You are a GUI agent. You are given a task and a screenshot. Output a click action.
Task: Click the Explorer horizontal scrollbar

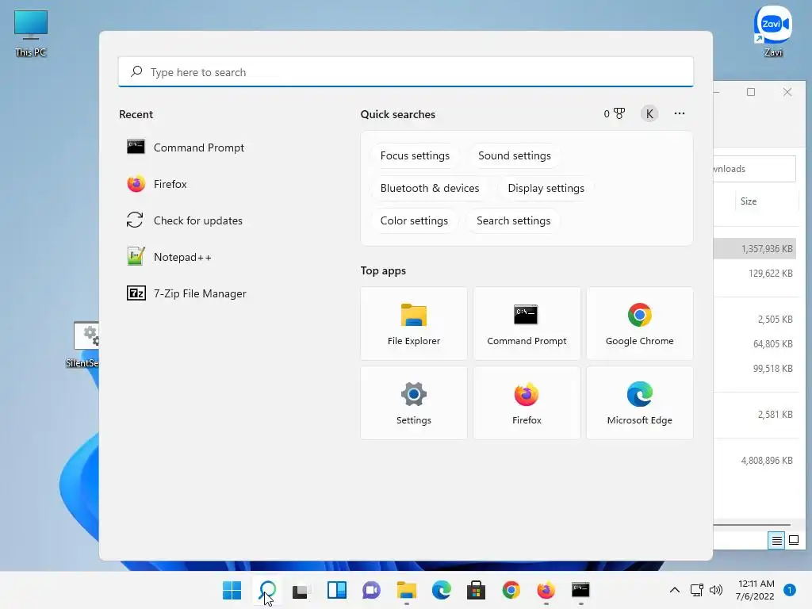coord(752,525)
